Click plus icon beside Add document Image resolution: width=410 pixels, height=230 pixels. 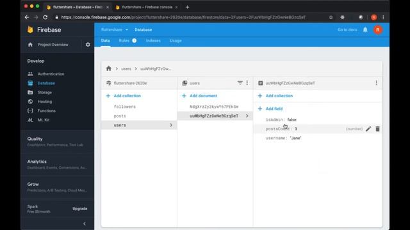coord(184,96)
